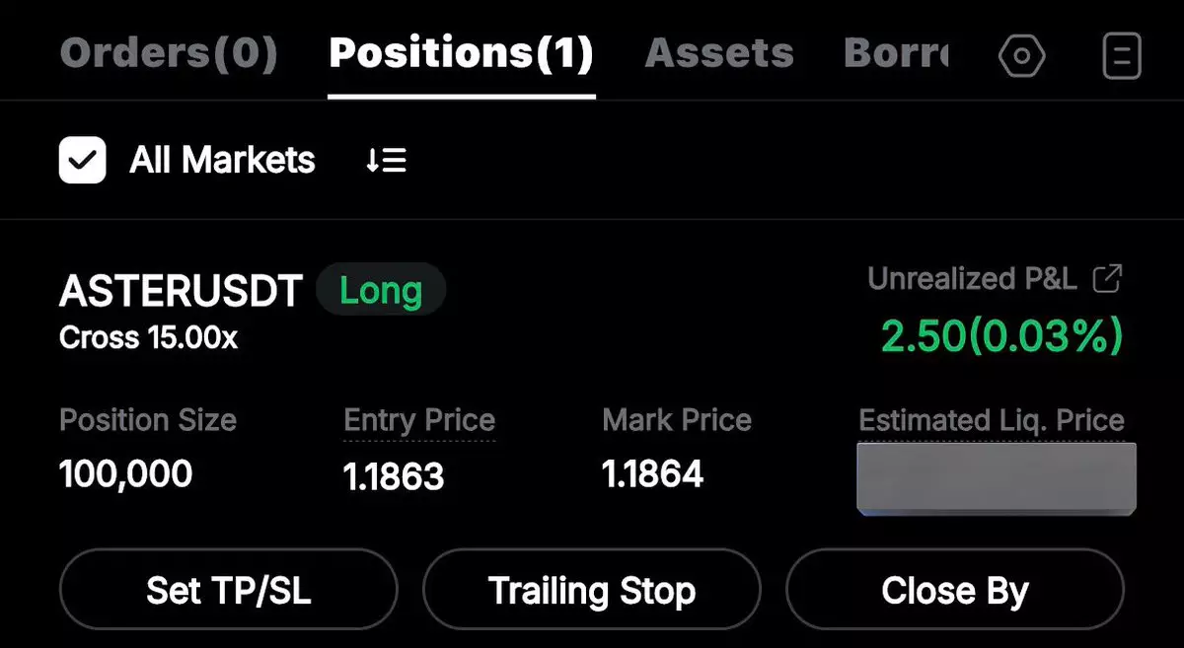This screenshot has width=1184, height=648.
Task: Click the Mark Price value 1.1864
Action: (x=652, y=474)
